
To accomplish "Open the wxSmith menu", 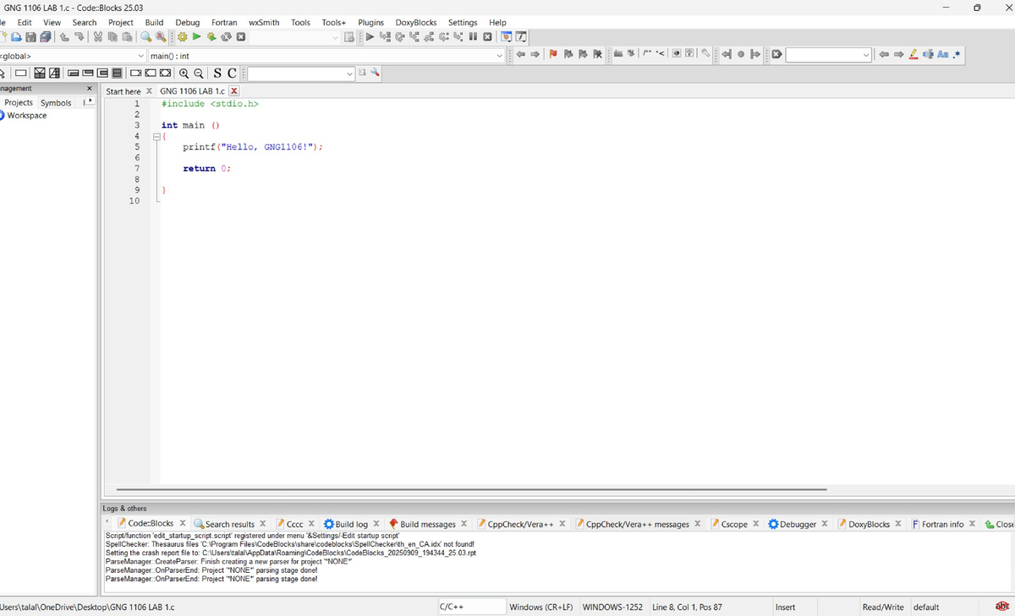I will pos(264,22).
